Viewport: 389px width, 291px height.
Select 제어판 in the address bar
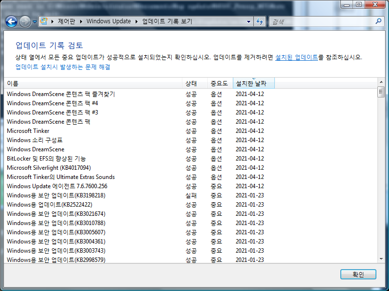[67, 21]
